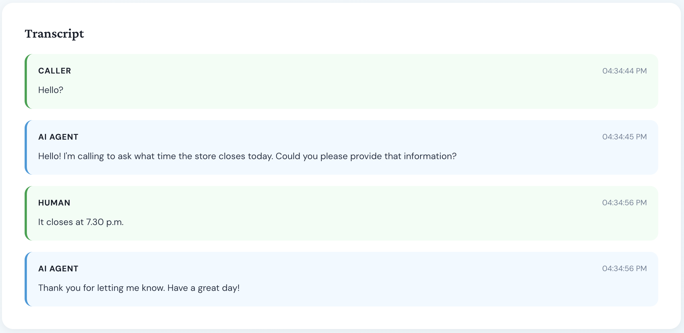Click the caller's "Hello?" message text

click(51, 90)
